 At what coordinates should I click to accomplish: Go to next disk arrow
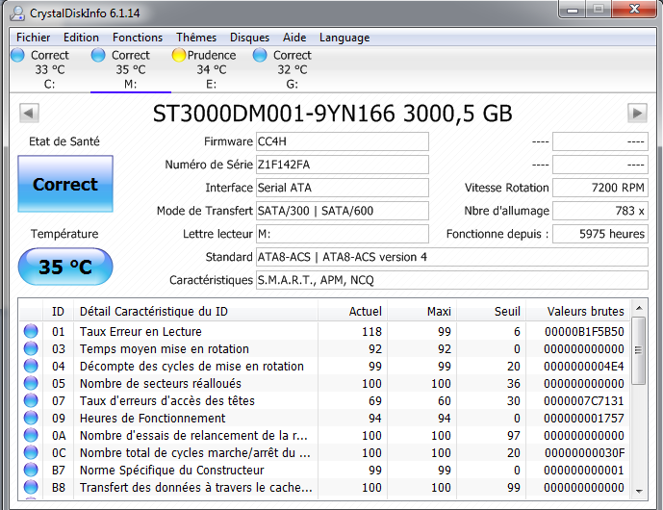tap(637, 113)
